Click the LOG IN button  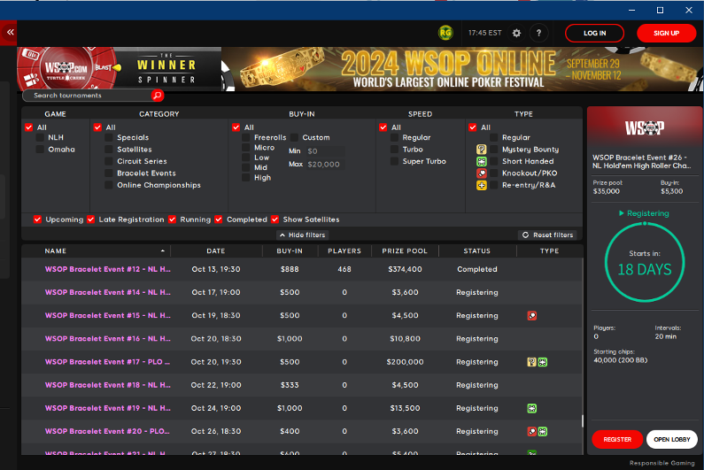[x=594, y=34]
